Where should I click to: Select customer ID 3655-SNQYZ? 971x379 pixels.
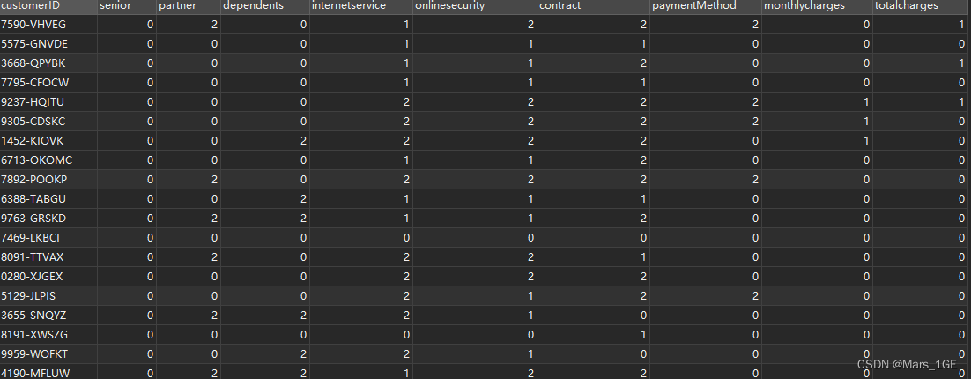click(x=48, y=316)
